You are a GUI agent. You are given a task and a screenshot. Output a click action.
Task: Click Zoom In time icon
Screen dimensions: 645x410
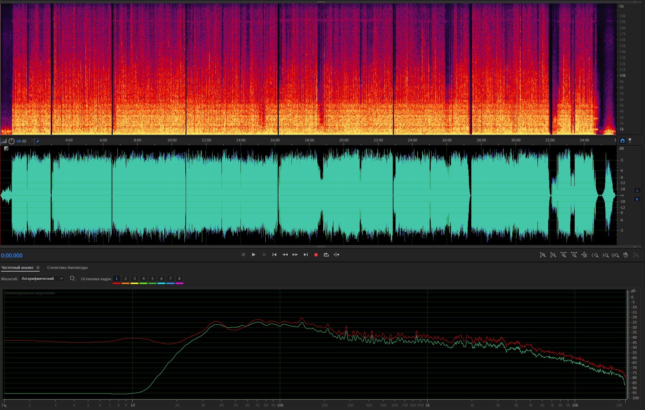tap(563, 255)
